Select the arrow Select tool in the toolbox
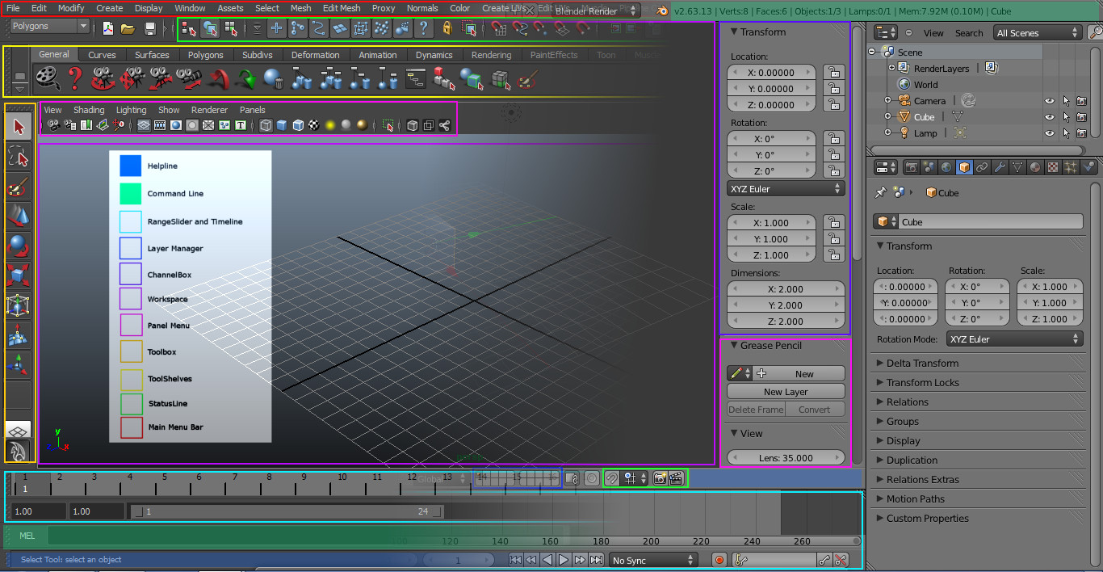Image resolution: width=1103 pixels, height=572 pixels. tap(19, 126)
